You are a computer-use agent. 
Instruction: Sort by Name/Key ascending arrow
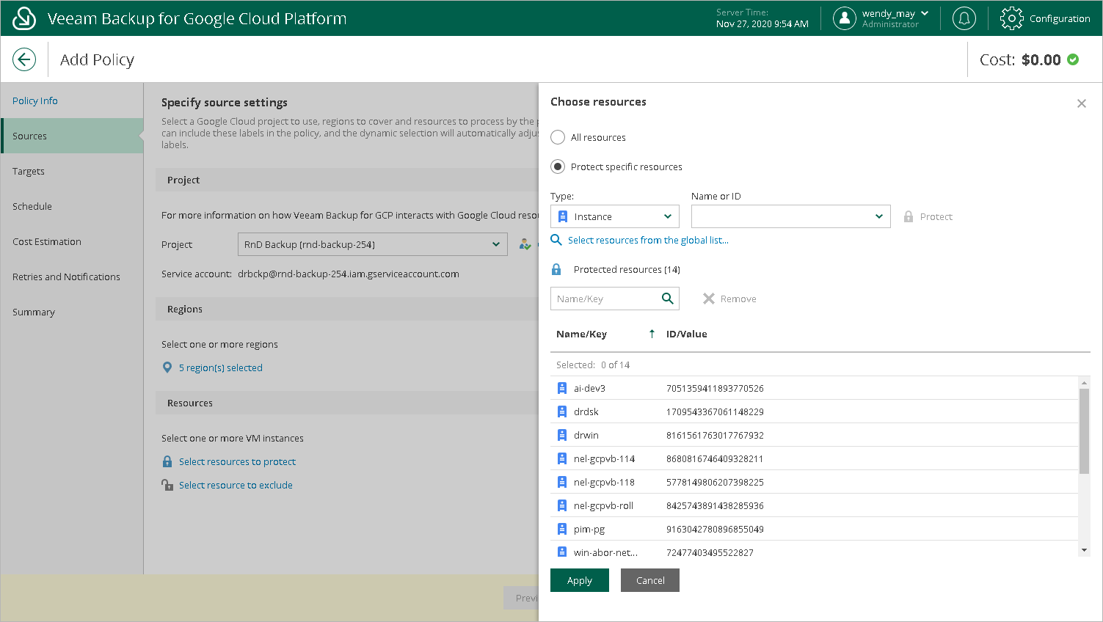[652, 334]
